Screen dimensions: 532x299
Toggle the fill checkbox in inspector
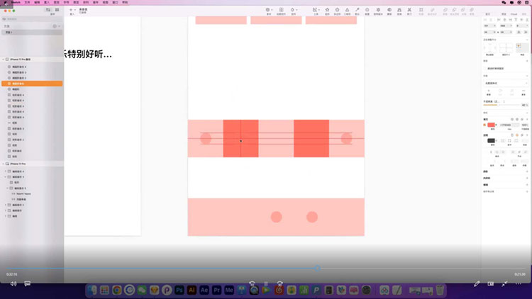(484, 125)
